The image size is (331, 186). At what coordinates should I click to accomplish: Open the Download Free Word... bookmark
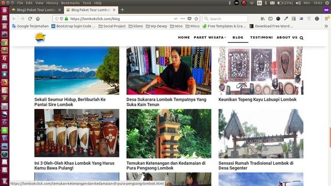271,26
